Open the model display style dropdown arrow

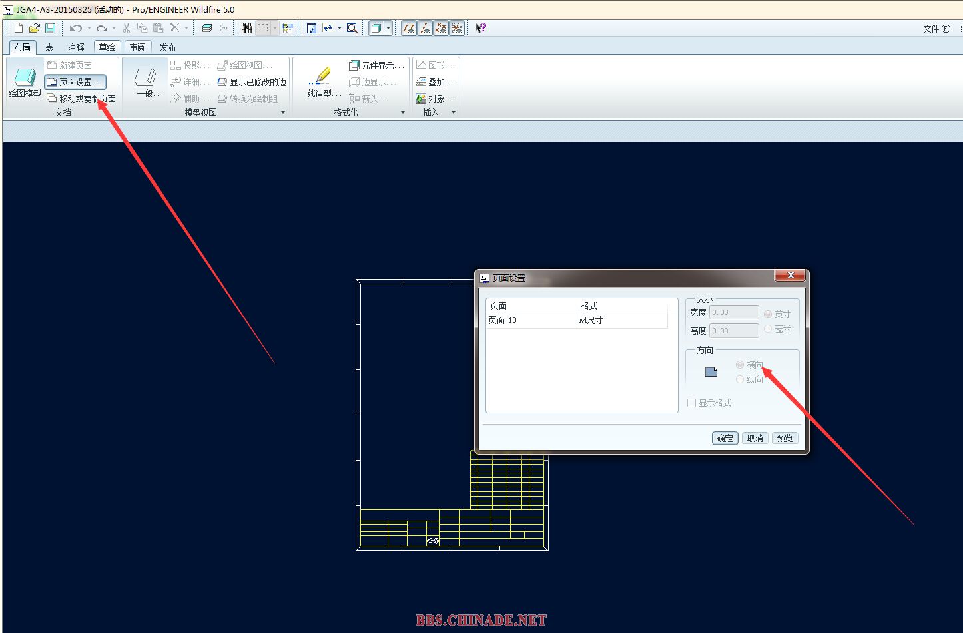(x=388, y=28)
